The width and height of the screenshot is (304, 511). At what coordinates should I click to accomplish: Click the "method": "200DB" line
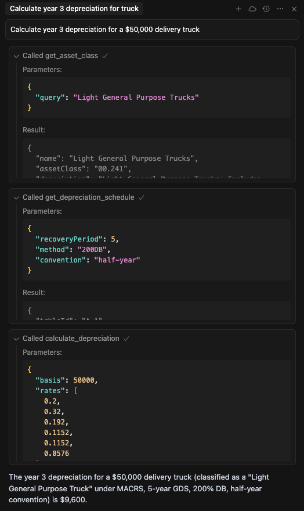(x=73, y=249)
